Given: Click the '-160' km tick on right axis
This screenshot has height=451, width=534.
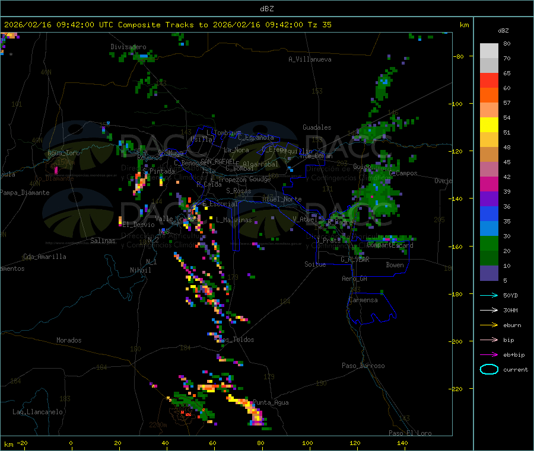Looking at the screenshot, I should (x=456, y=247).
